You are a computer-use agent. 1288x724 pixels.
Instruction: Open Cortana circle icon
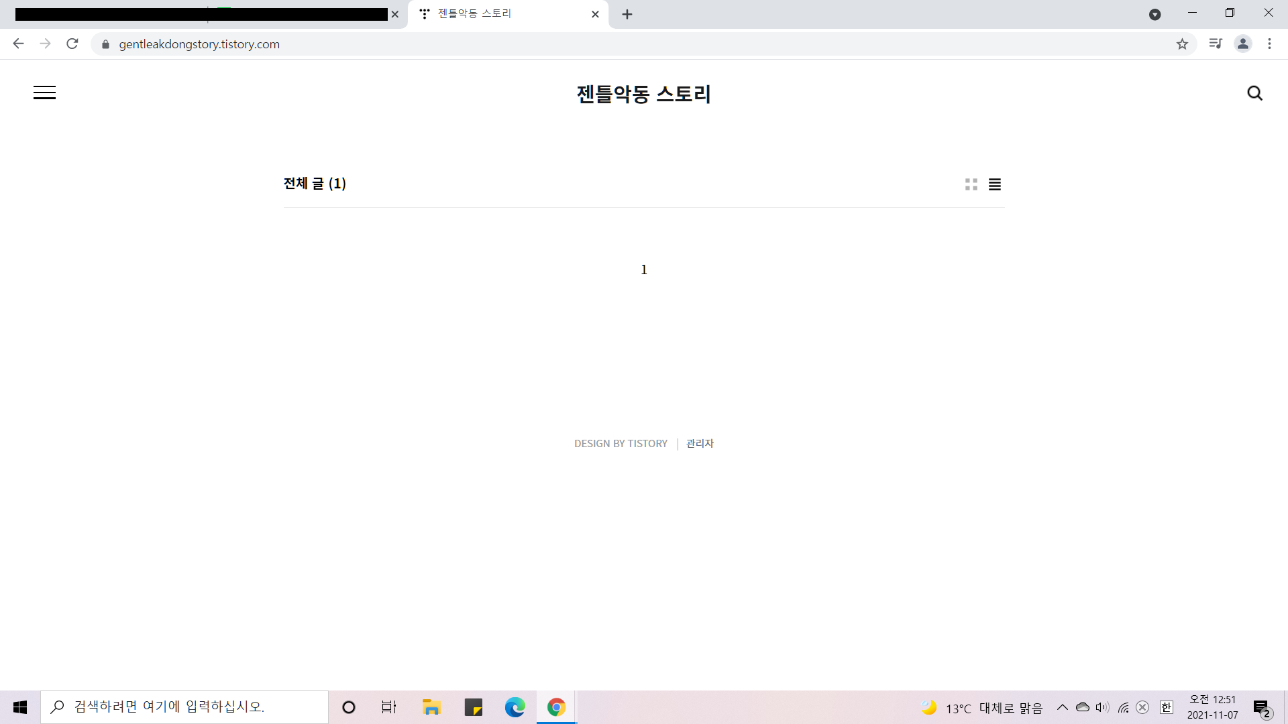[348, 707]
